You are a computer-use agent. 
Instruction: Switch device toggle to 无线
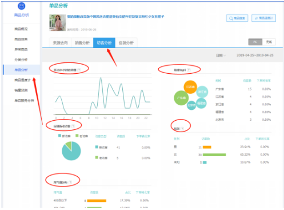tap(269, 42)
